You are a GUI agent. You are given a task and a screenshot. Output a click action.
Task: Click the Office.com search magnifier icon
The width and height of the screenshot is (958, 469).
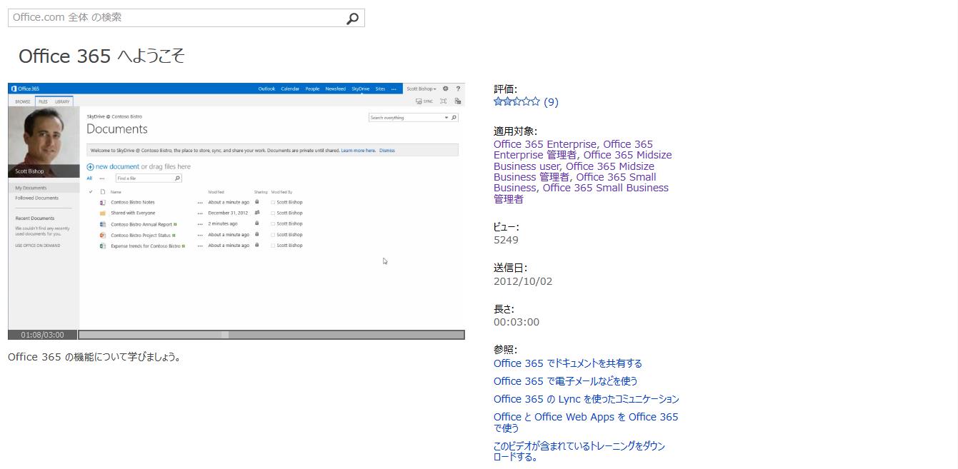[352, 19]
